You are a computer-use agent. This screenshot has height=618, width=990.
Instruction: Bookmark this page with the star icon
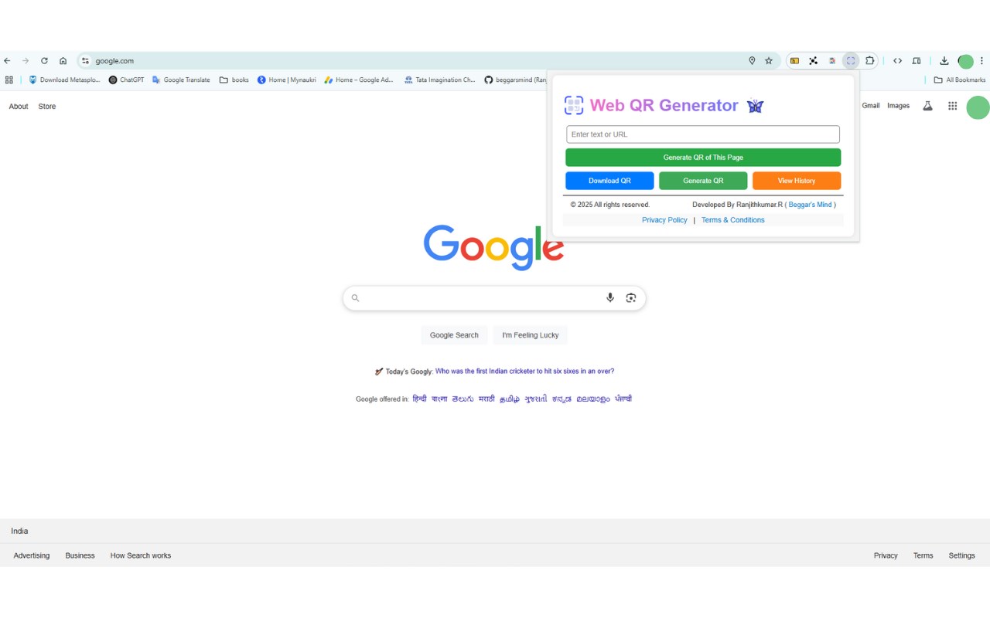pyautogui.click(x=769, y=61)
